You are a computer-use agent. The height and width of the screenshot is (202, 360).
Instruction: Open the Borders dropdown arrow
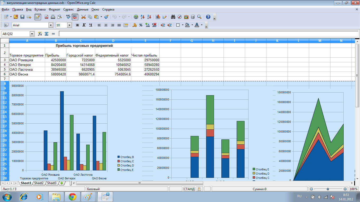coord(183,25)
